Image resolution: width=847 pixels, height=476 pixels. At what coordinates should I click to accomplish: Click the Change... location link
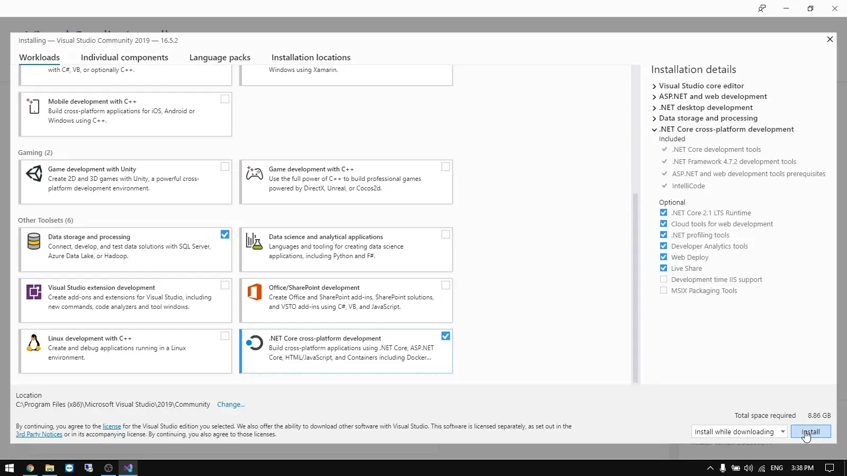pos(230,404)
